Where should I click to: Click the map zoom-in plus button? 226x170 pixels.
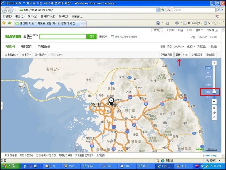click(x=214, y=63)
